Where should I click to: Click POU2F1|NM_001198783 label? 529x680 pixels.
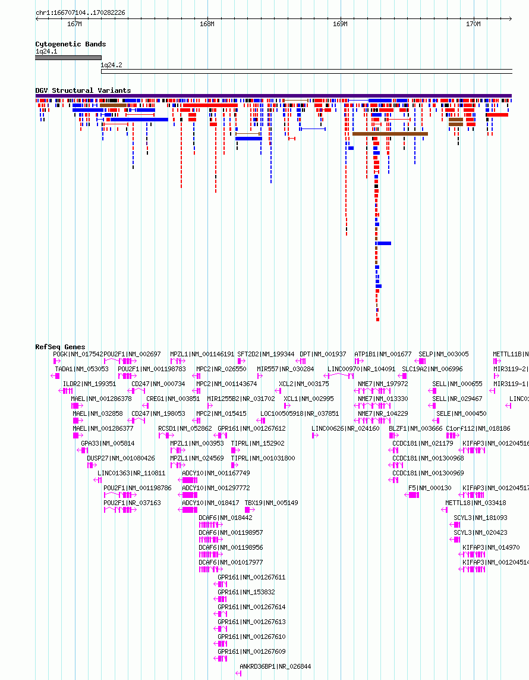(152, 369)
